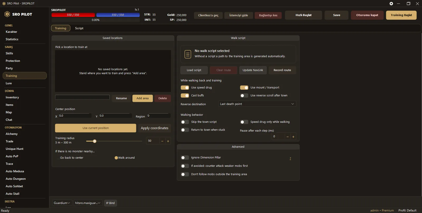This screenshot has width=422, height=213.
Task: Increase the training radius with plus
Action: (x=168, y=141)
